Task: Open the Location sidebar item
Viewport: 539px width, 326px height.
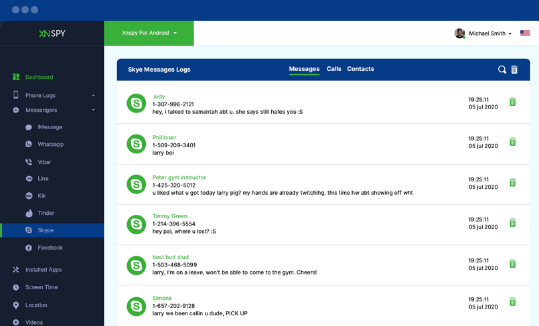Action: [36, 305]
